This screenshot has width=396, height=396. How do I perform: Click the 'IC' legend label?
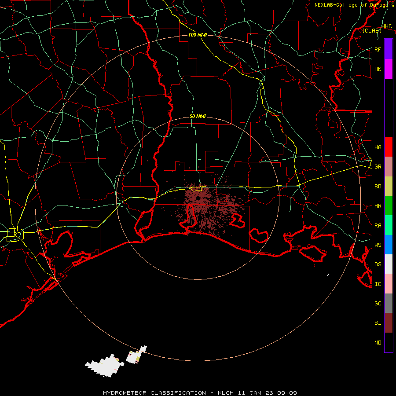coord(378,284)
